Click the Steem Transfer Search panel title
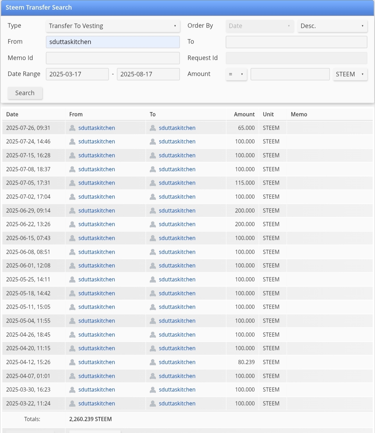 tap(39, 7)
